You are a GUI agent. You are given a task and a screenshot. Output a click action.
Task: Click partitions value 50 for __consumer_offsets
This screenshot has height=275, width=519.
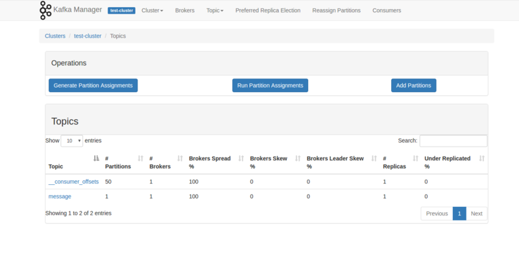(x=108, y=182)
